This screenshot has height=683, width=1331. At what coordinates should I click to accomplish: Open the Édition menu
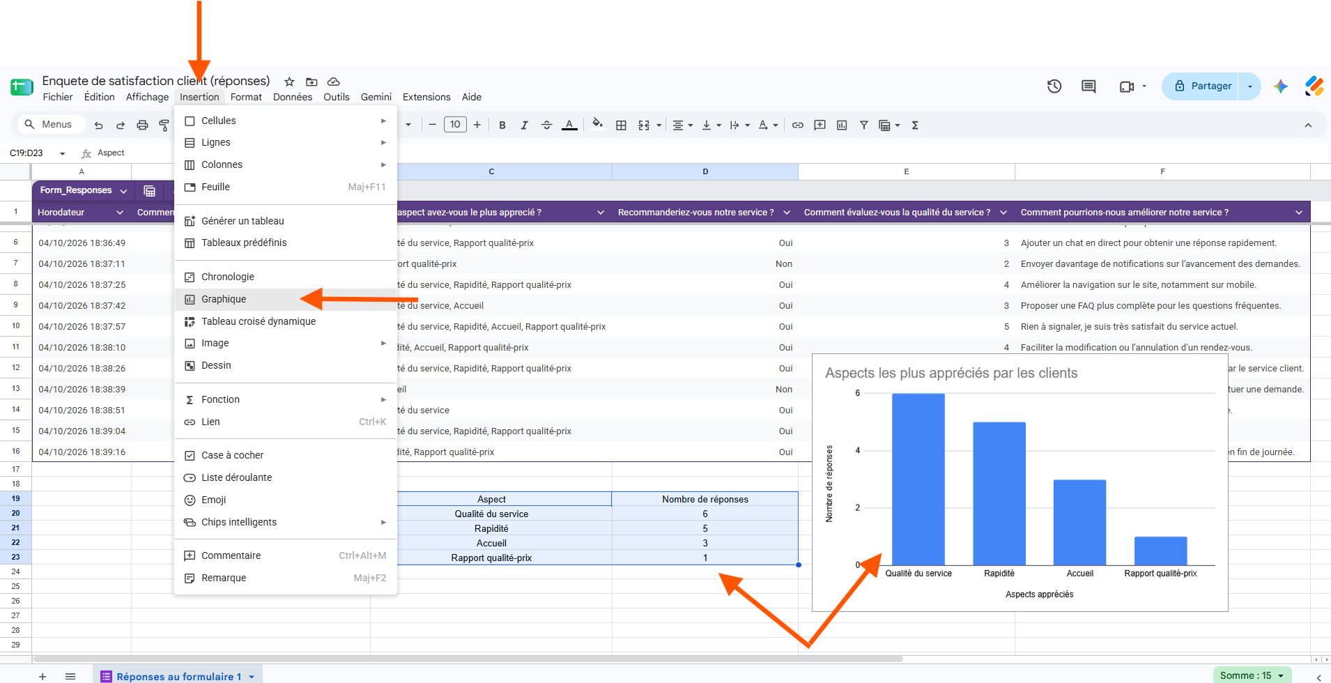click(x=100, y=97)
